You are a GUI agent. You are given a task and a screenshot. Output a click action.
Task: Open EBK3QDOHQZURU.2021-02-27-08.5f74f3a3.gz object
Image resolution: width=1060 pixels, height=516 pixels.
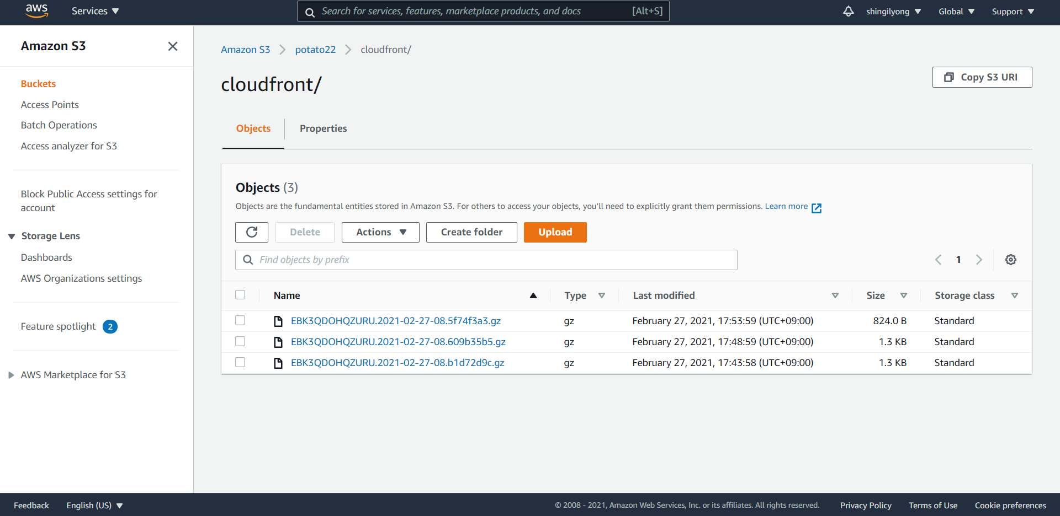click(x=396, y=321)
